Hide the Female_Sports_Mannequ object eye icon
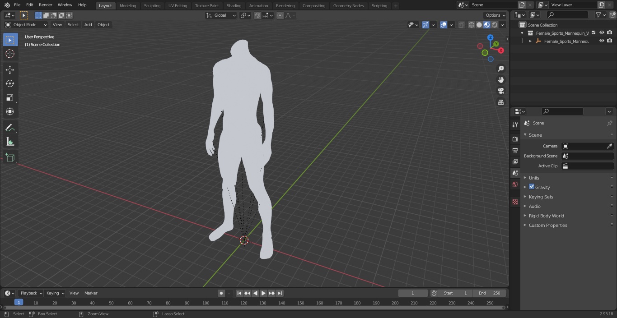Image resolution: width=617 pixels, height=318 pixels. [x=602, y=41]
